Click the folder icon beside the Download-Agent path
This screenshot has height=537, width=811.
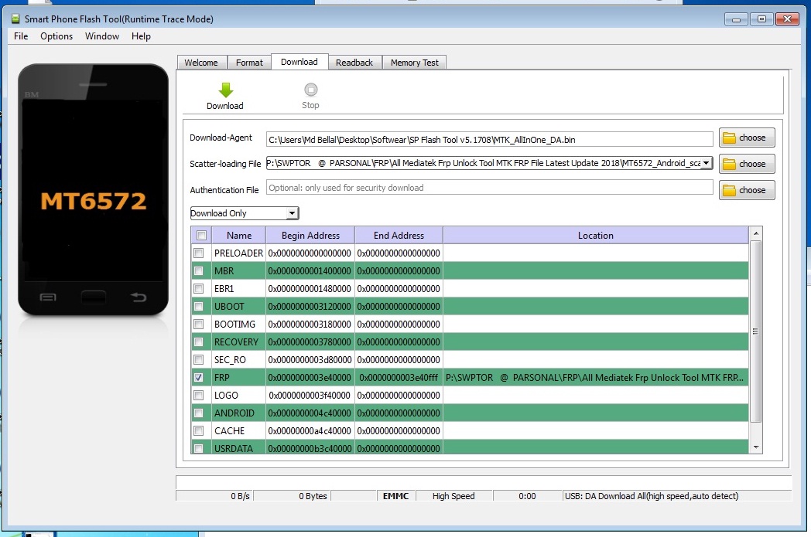point(745,138)
